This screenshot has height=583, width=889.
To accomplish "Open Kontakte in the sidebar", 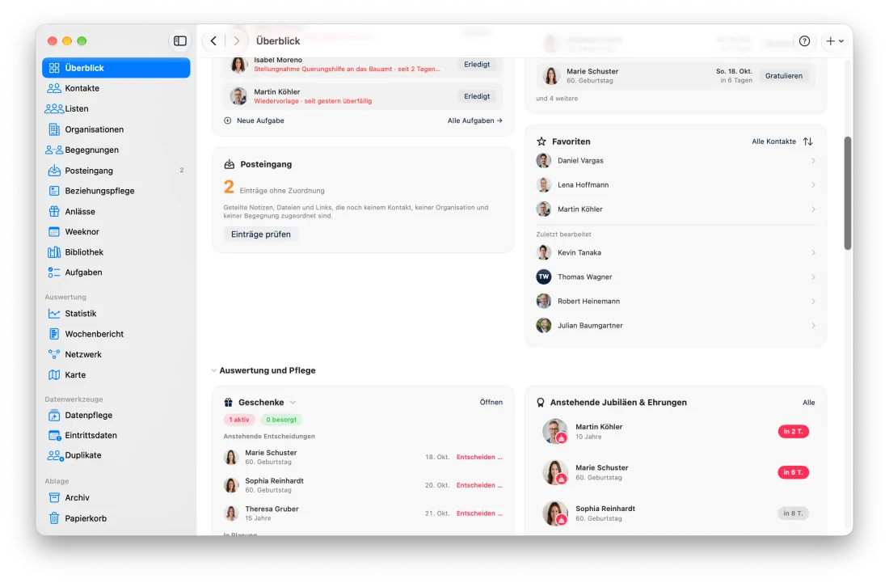I will pos(116,88).
